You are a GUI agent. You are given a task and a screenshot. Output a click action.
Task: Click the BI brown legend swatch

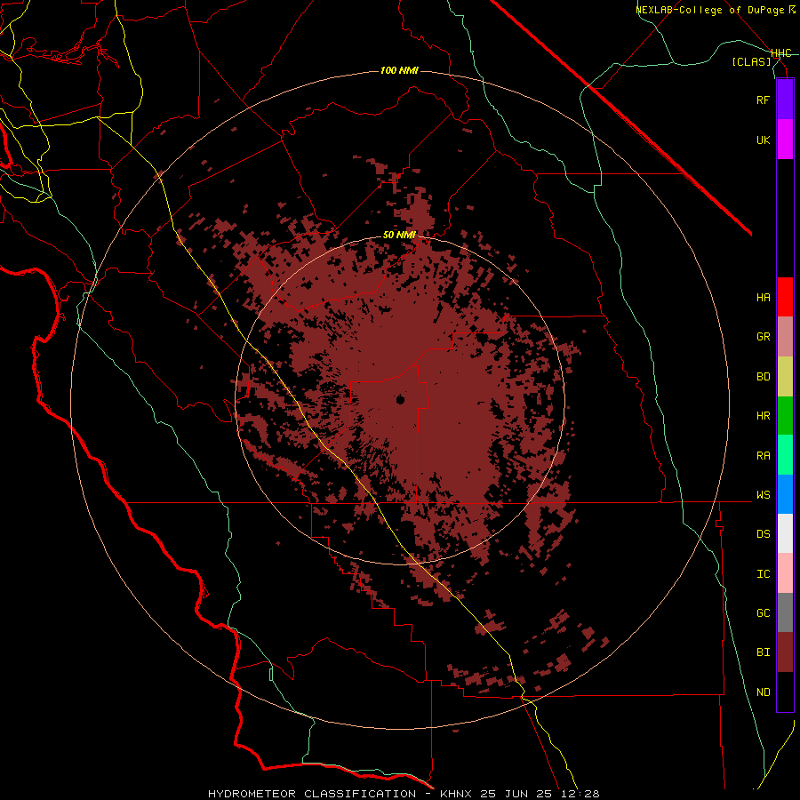(x=785, y=652)
